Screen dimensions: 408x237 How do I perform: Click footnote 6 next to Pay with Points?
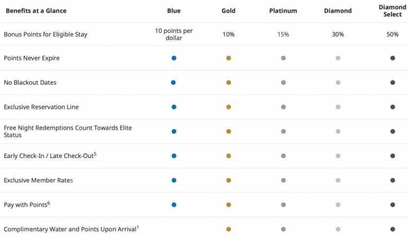49,203
